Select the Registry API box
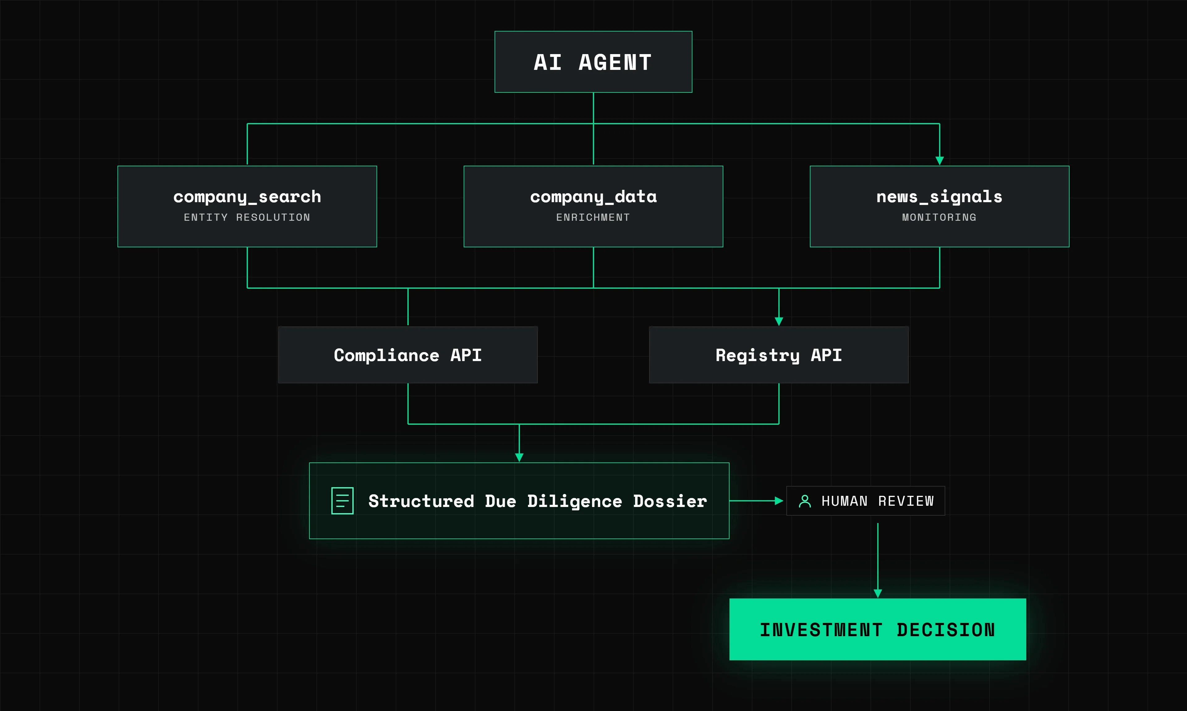Viewport: 1187px width, 711px height. [778, 355]
